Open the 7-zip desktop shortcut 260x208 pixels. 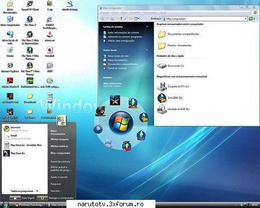(x=50, y=5)
